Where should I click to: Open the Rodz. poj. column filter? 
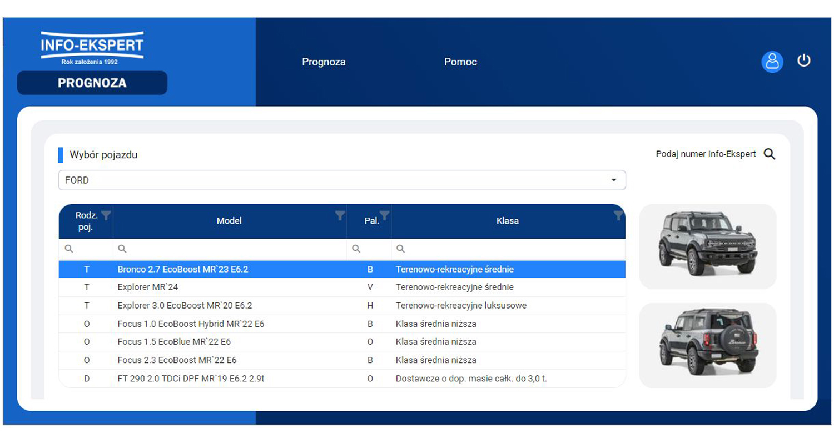point(107,215)
